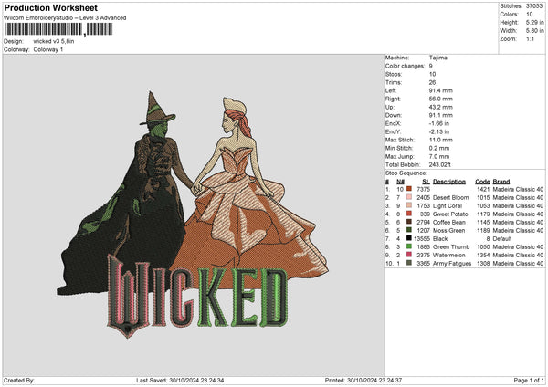Click the 'Desert Bloom' description
This screenshot has height=387, width=548.
(x=451, y=198)
